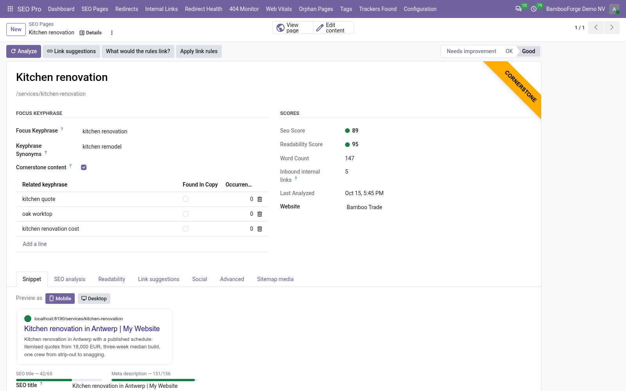Image resolution: width=626 pixels, height=391 pixels.
Task: Click the Keyphrase Synonyms help question mark
Action: coord(46,152)
